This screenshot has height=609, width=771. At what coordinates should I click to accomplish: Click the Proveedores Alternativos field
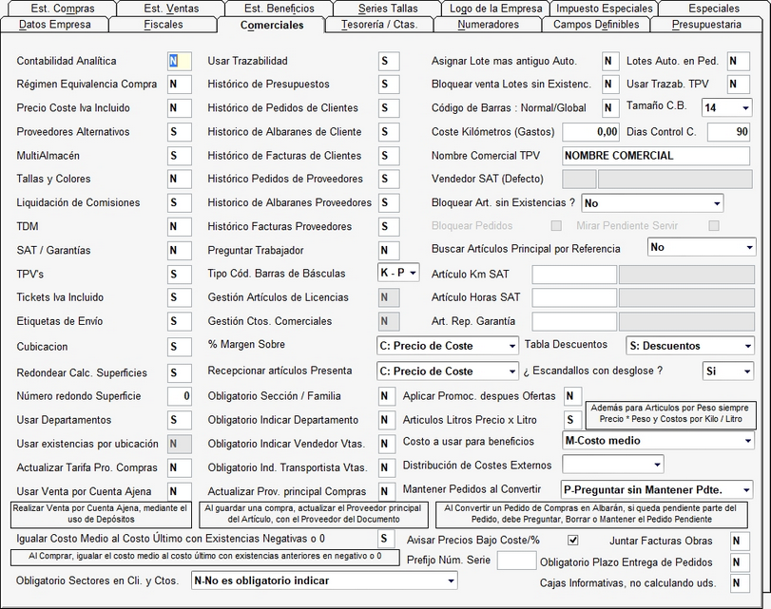pos(180,132)
